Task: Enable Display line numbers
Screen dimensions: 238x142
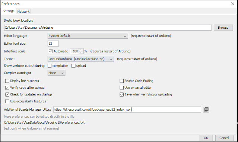Action: (x=7, y=81)
